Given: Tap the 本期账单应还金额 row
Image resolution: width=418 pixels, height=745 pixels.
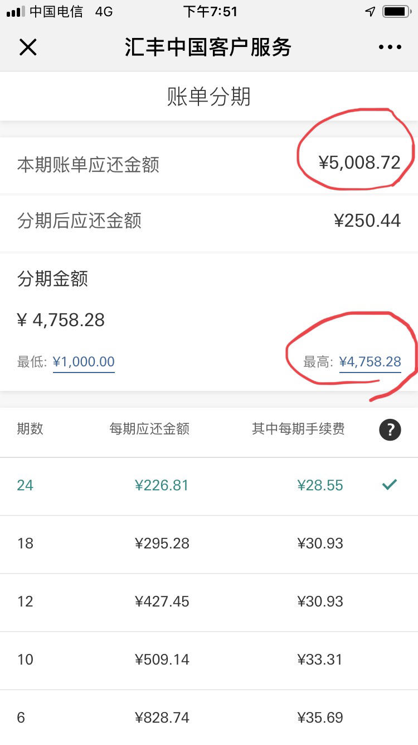Looking at the screenshot, I should (x=209, y=165).
